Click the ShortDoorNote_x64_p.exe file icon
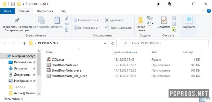The height and width of the screenshot is (102, 212). (x=48, y=76)
